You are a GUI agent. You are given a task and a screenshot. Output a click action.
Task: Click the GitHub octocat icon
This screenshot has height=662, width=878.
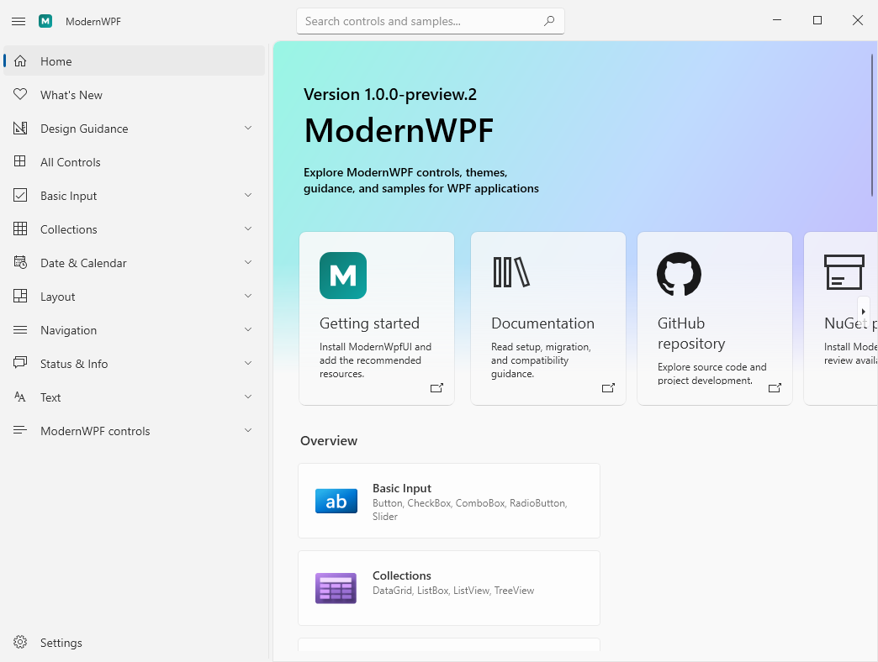(x=680, y=274)
